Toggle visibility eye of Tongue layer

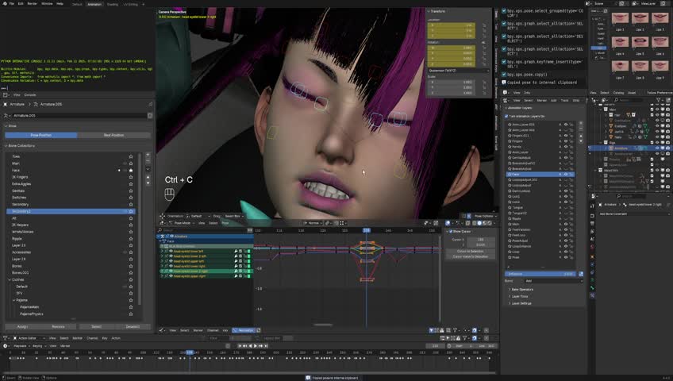pos(566,208)
